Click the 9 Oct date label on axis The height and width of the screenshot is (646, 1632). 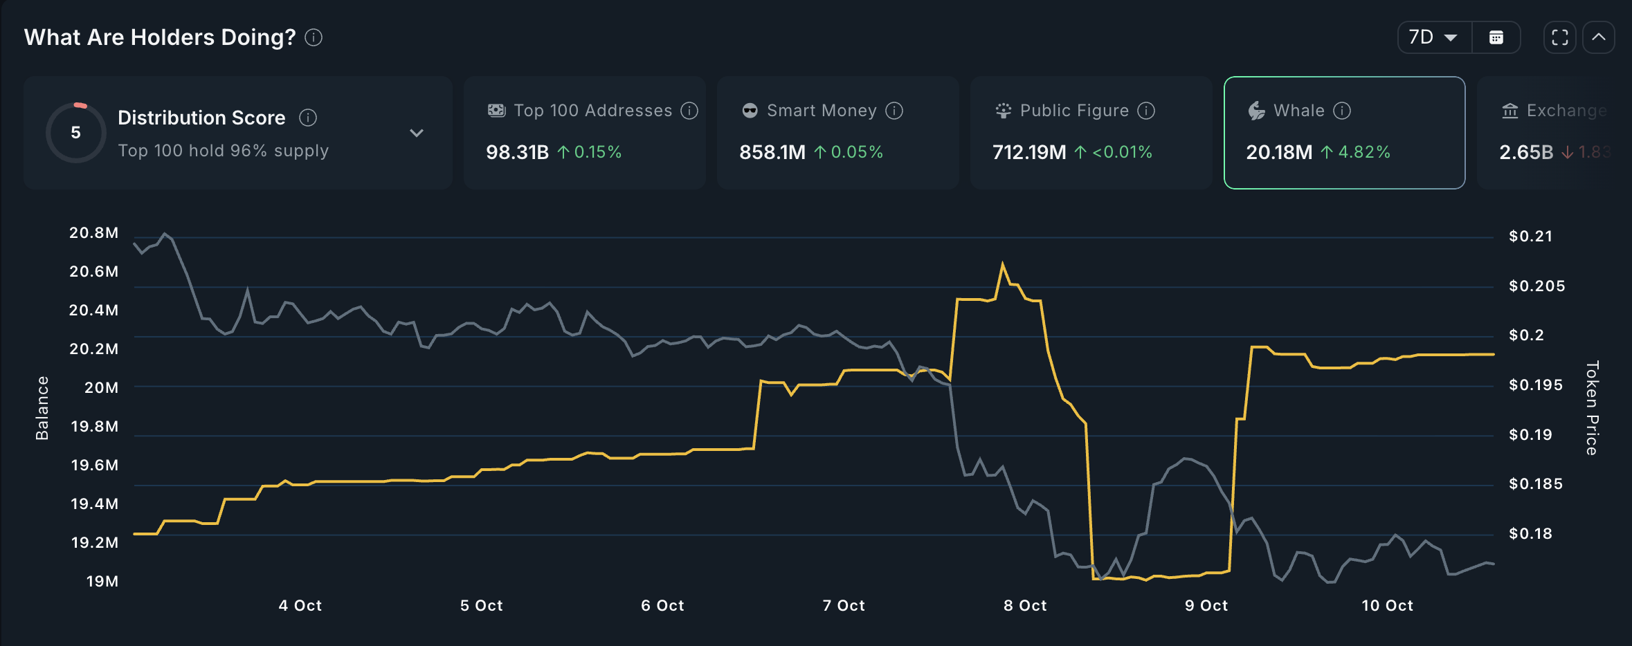pos(1206,606)
